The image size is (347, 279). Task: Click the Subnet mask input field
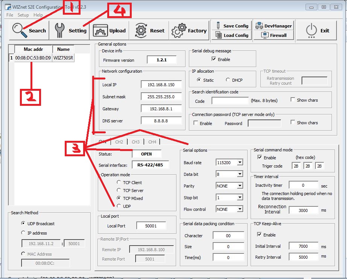[161, 96]
